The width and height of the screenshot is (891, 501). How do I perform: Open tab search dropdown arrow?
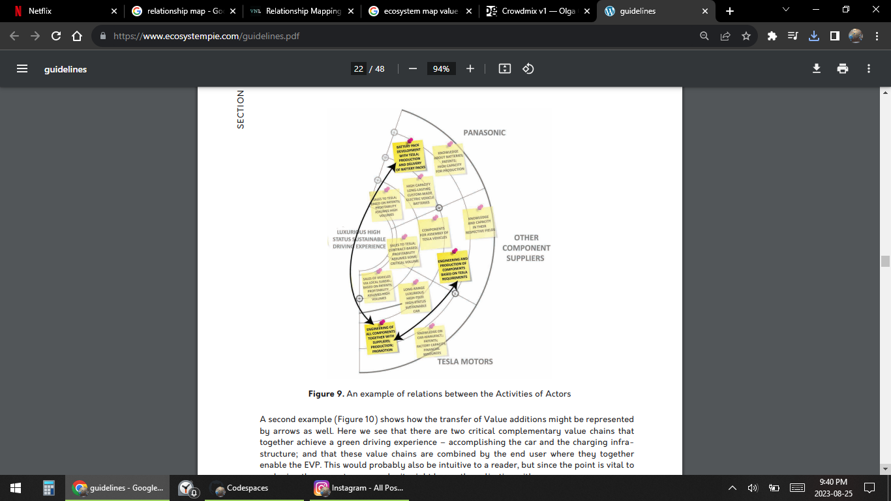coord(785,10)
